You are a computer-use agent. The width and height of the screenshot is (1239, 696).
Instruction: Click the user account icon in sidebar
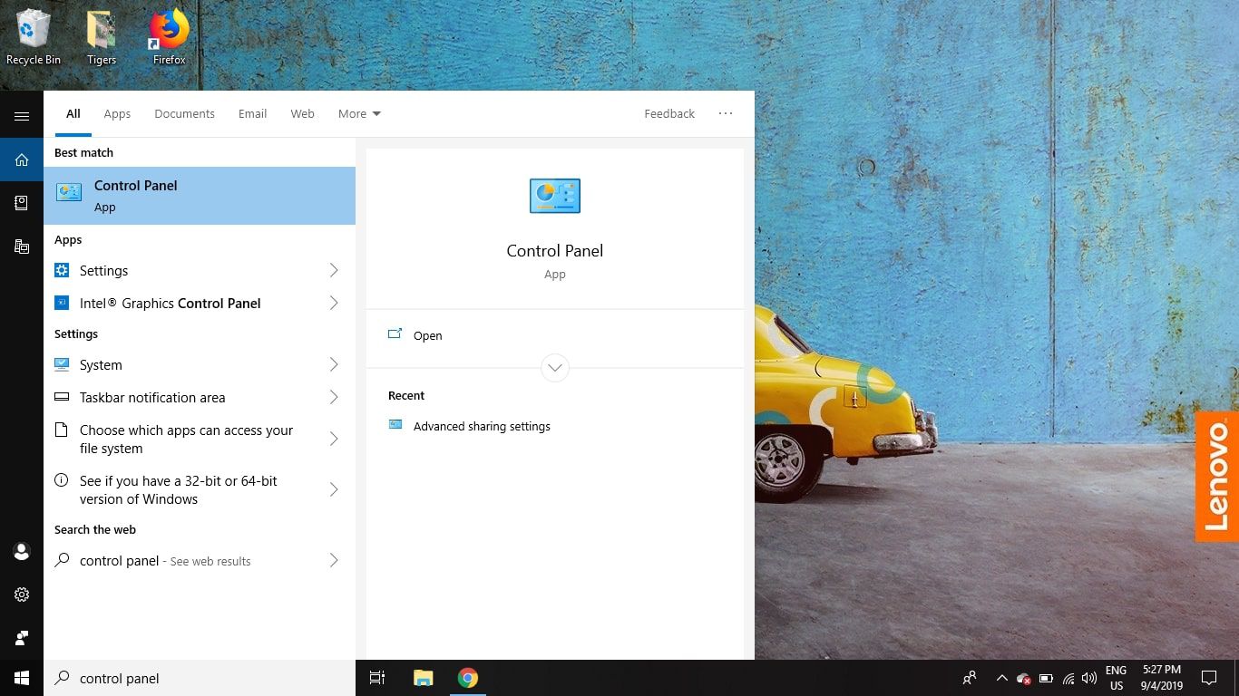coord(22,551)
